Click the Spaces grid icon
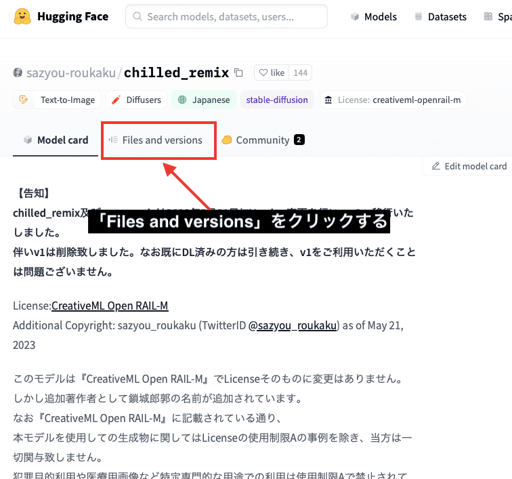The image size is (512, 479). tap(488, 17)
